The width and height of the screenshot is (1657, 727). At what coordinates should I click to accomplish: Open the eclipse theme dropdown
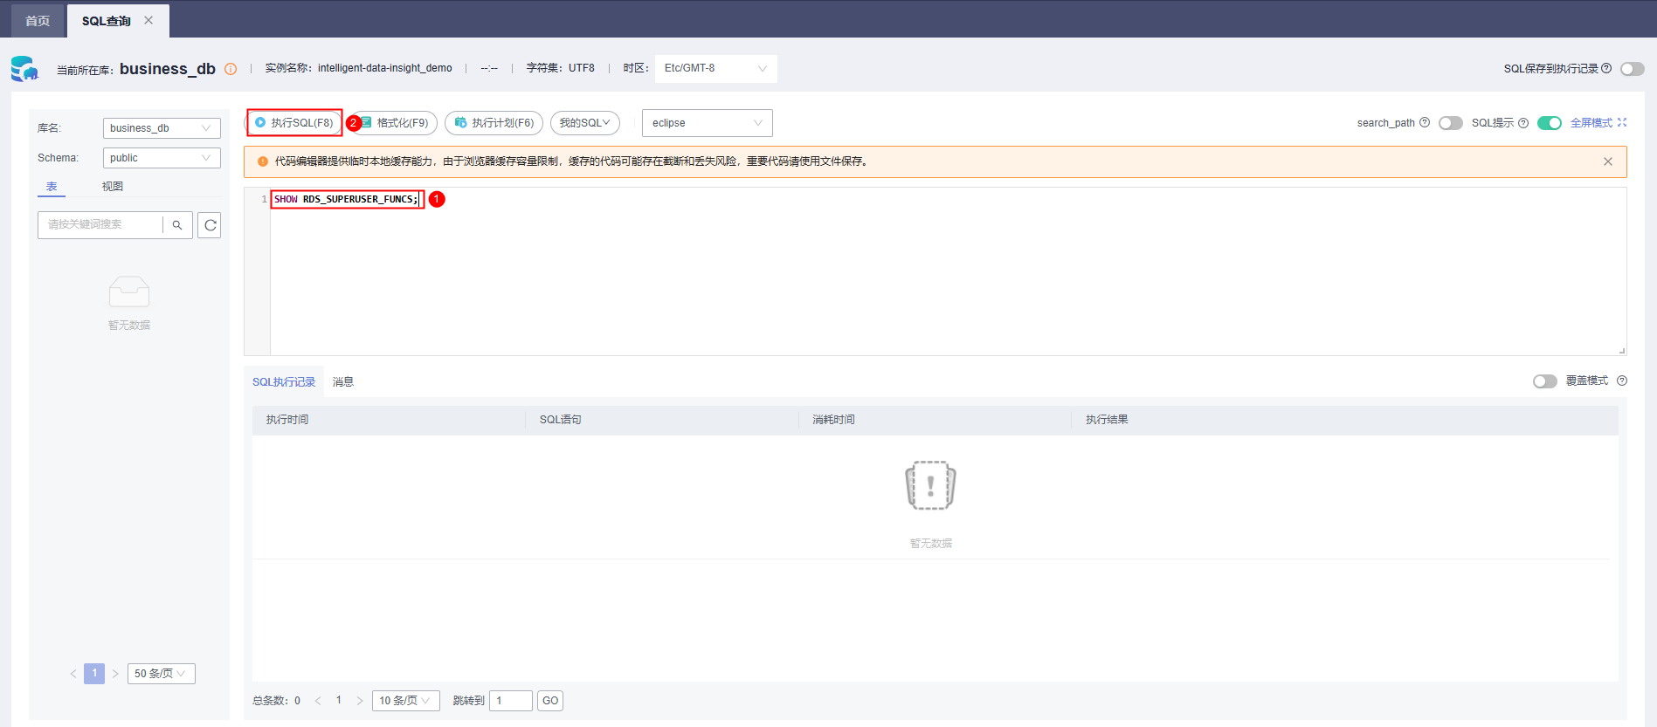coord(707,123)
